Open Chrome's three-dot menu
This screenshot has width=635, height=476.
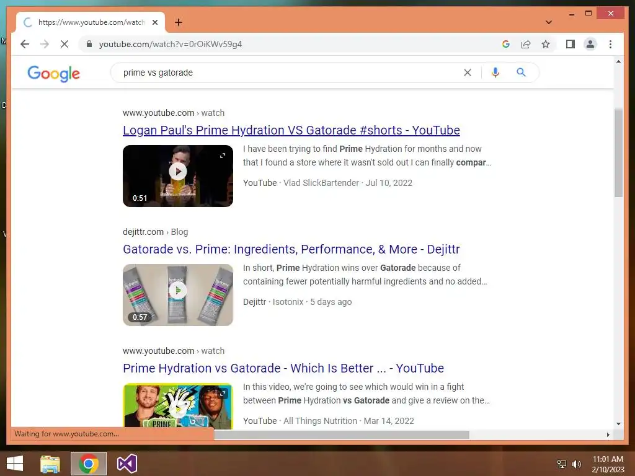pyautogui.click(x=610, y=44)
